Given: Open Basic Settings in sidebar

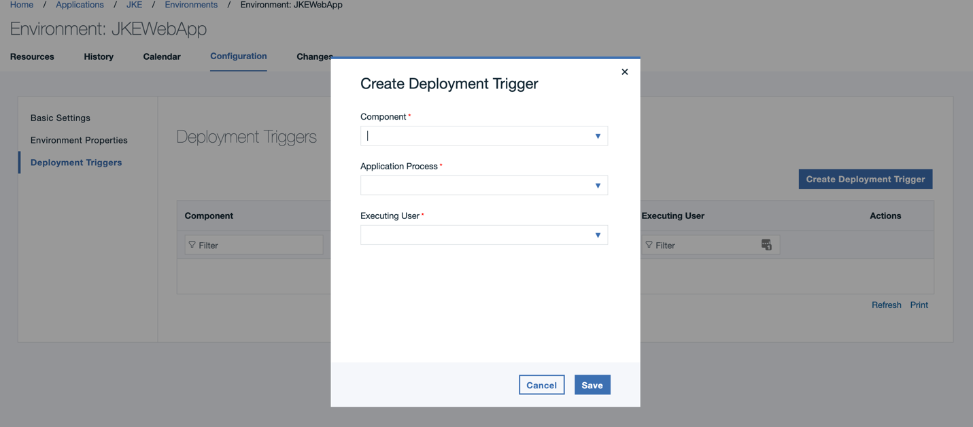Looking at the screenshot, I should (61, 118).
